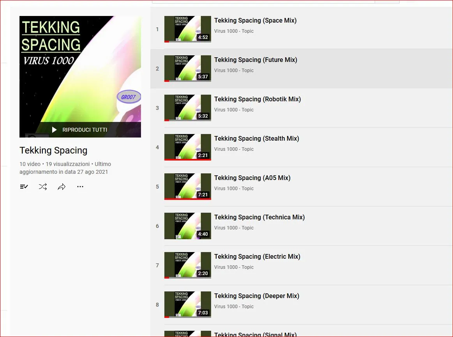Screen dimensions: 453x337
Task: Play the Tekking Spacing (Electric Mix) title
Action: (x=257, y=256)
